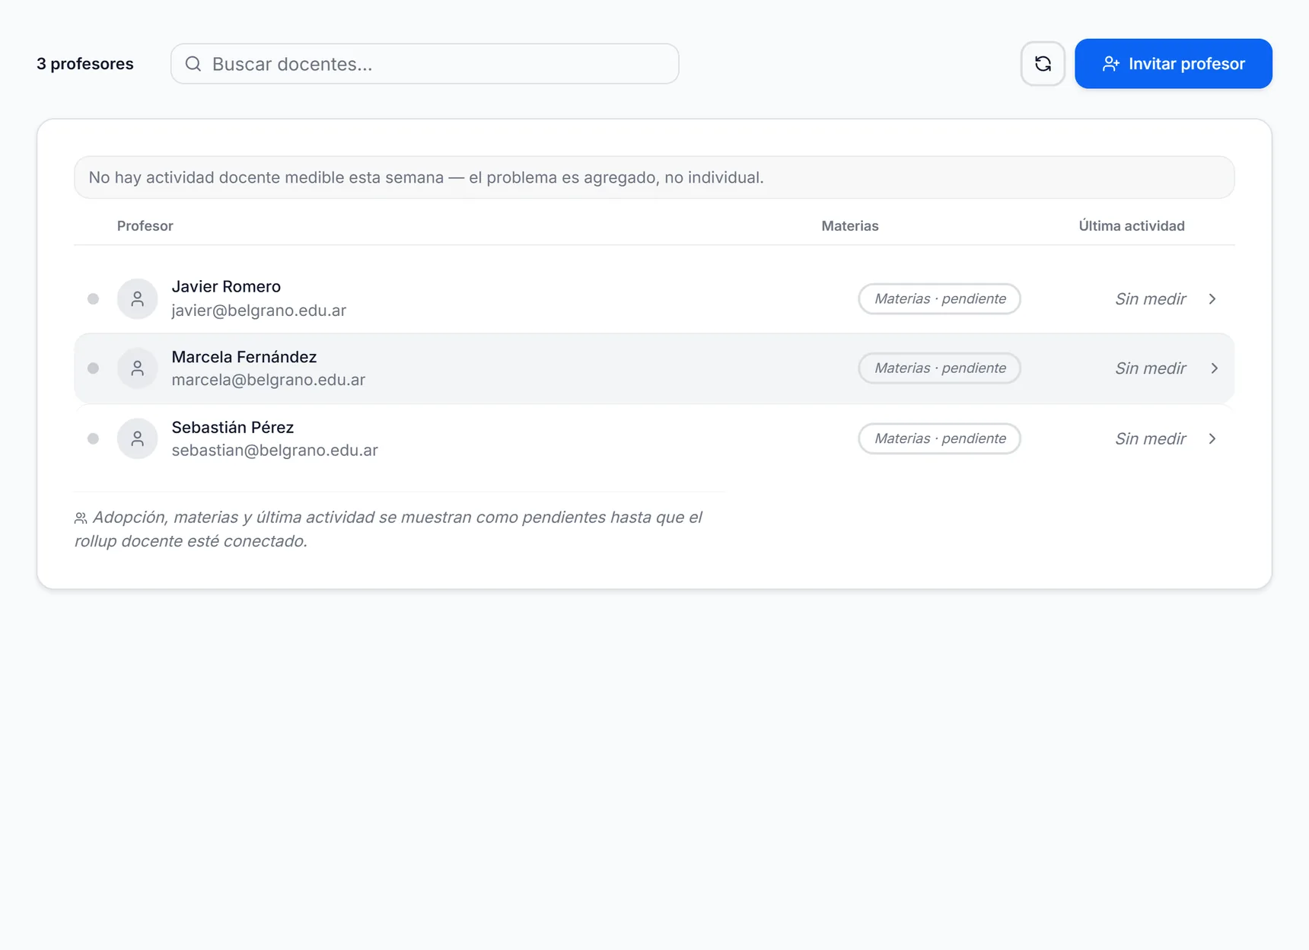Click the 3 profesores count label
Screen dimensions: 1309x950
coord(85,64)
